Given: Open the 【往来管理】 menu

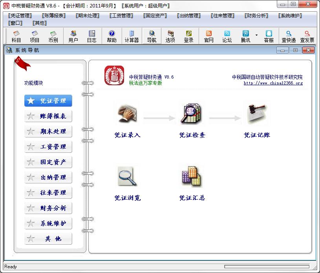Looking at the screenshot, I should 223,16.
